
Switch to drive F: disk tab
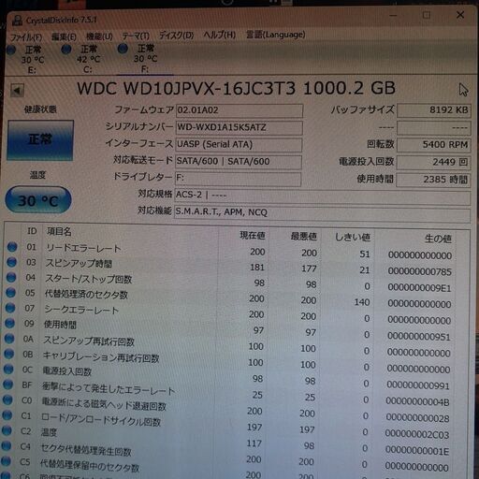[x=145, y=59]
